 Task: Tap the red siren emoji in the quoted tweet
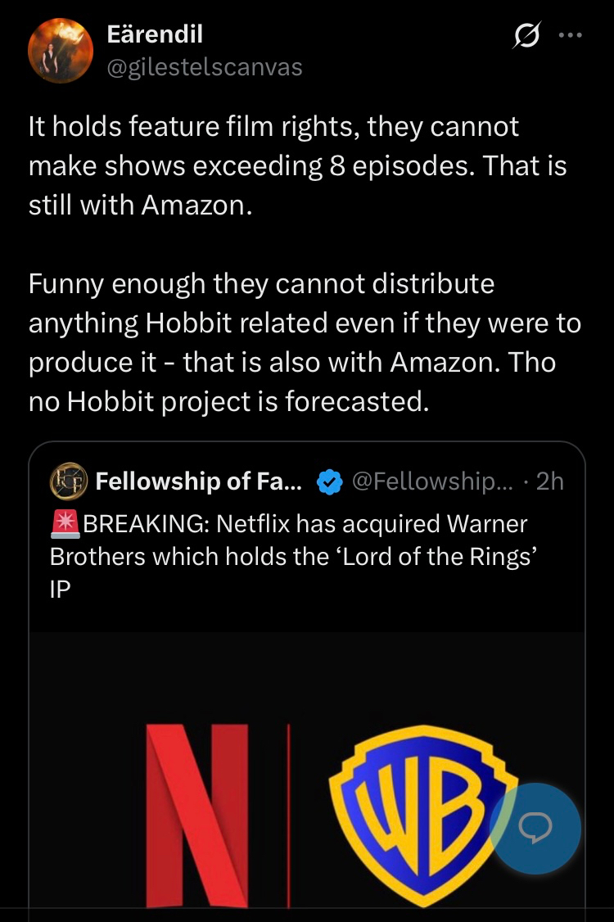tap(65, 524)
